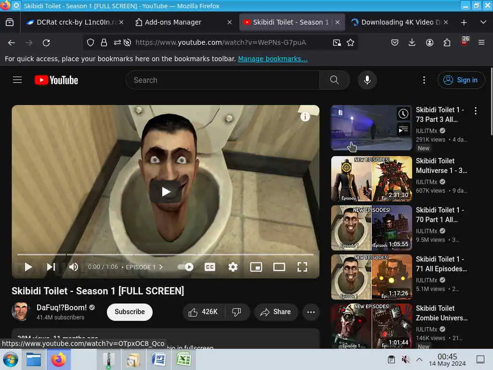
Task: Open Firefox View icon
Action: 10,22
